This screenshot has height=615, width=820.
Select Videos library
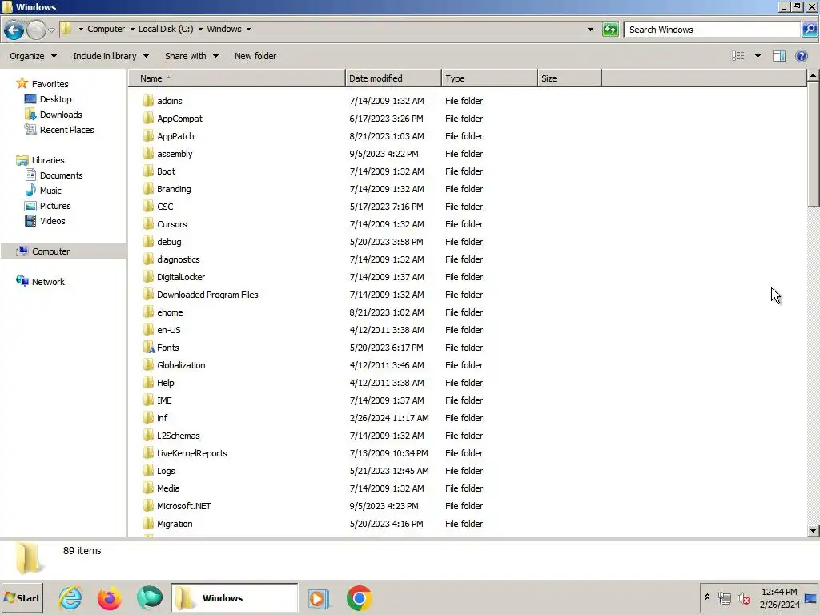coord(52,221)
